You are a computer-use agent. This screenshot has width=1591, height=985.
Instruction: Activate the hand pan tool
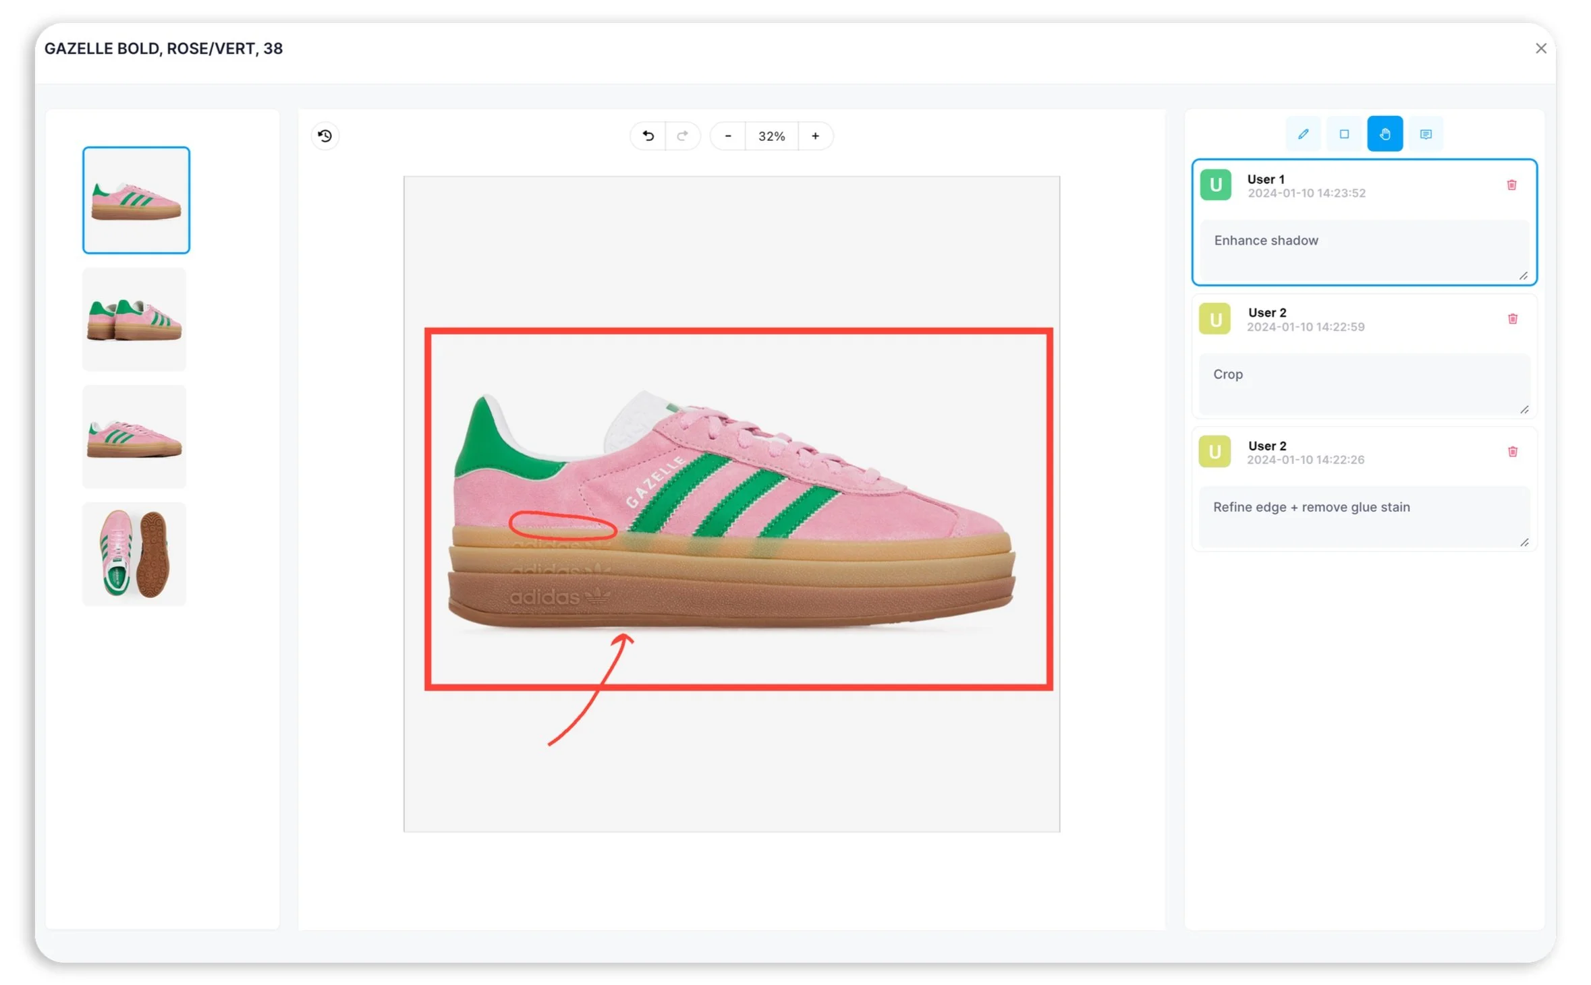tap(1384, 134)
